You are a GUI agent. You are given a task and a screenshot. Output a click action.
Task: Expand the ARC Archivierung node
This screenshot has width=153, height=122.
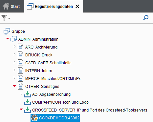[x=14, y=47]
